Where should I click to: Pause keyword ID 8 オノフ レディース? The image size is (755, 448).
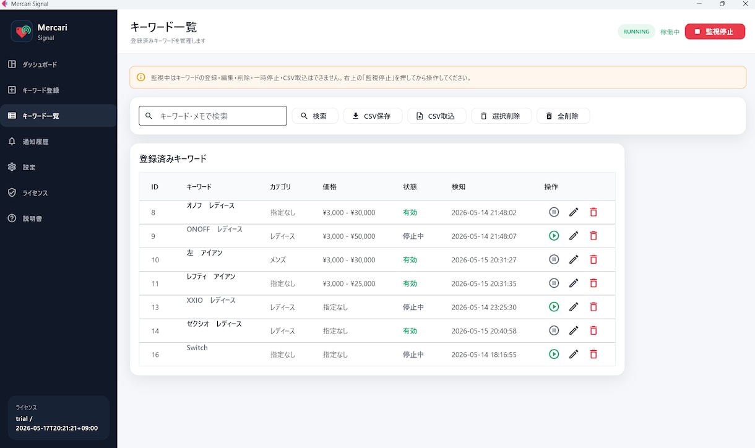coord(554,212)
